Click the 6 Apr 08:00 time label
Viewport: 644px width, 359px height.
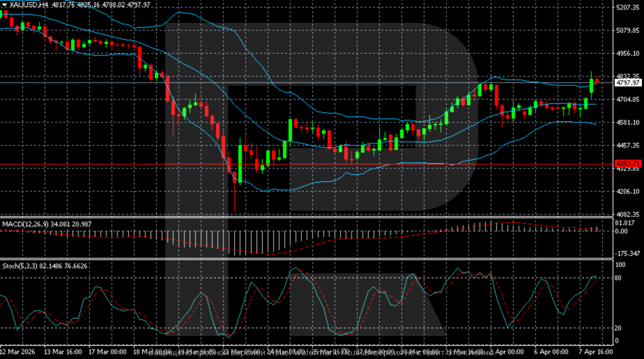pyautogui.click(x=545, y=351)
